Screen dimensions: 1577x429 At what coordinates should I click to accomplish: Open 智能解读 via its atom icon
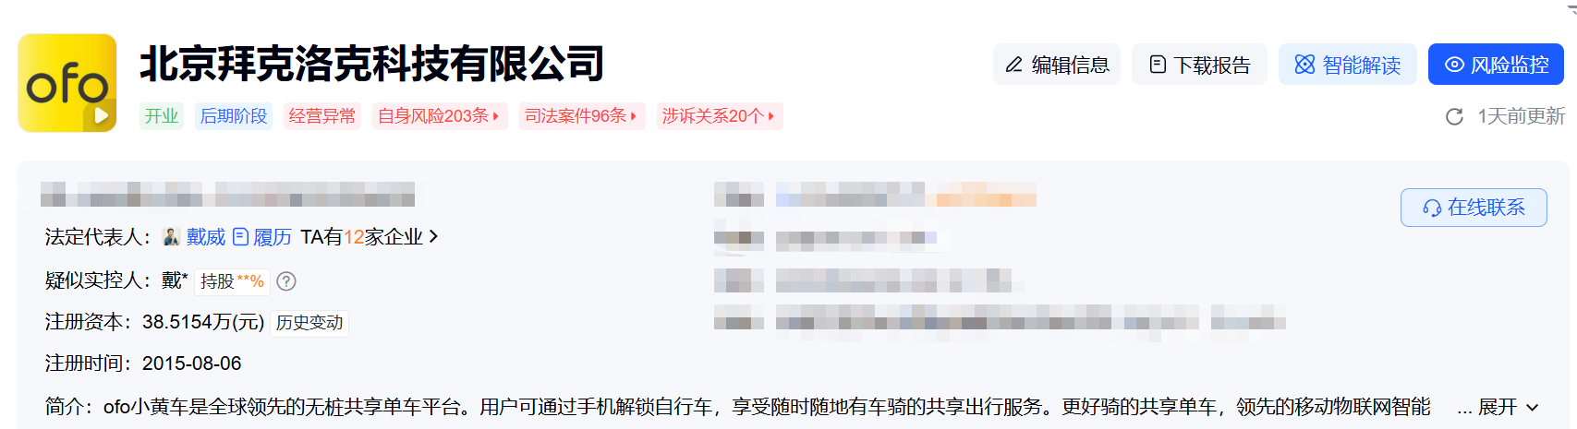pyautogui.click(x=1304, y=65)
